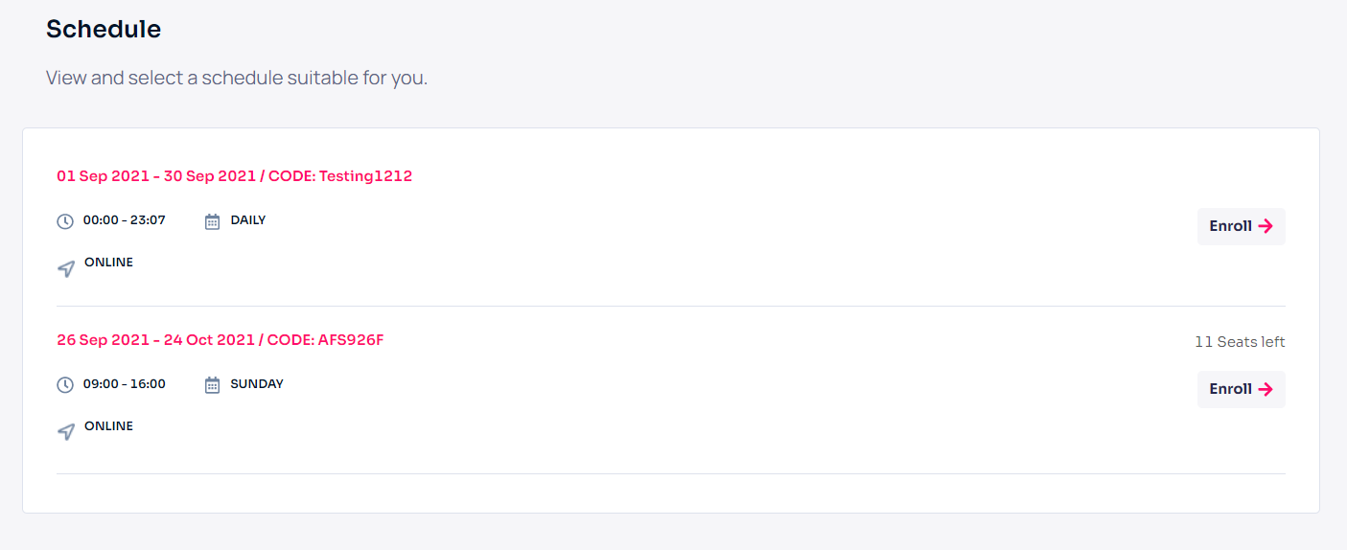Click the clock icon beside 00:00 - 23:07
Viewport: 1347px width, 550px height.
click(x=65, y=221)
